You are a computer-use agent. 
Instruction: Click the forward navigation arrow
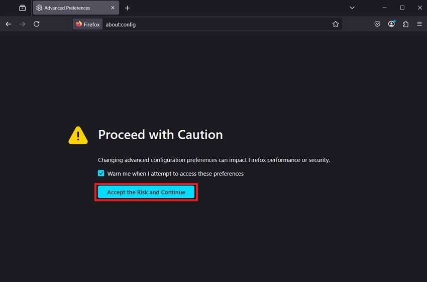pos(22,24)
